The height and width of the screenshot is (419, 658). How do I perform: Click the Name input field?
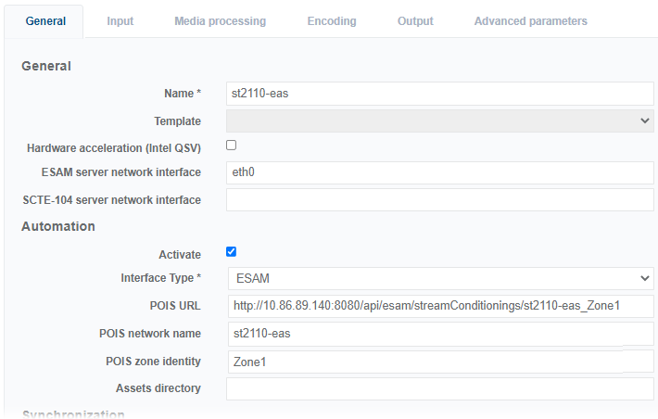439,94
